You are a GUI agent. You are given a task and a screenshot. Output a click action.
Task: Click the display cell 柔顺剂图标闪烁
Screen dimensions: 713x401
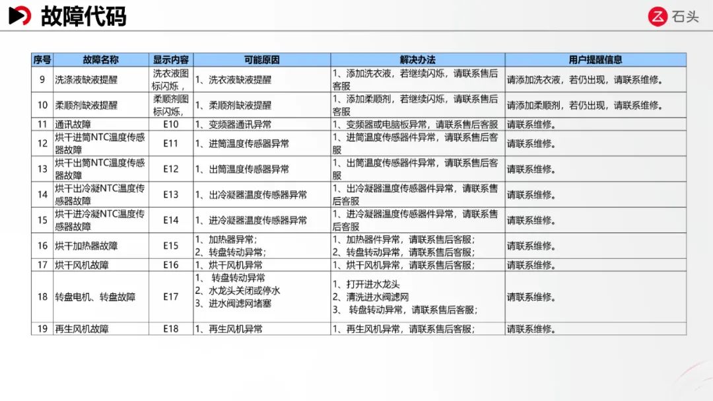click(x=171, y=105)
